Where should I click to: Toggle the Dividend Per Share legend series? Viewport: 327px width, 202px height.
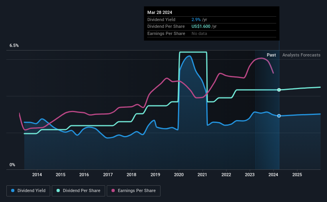click(x=78, y=191)
